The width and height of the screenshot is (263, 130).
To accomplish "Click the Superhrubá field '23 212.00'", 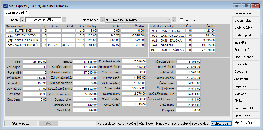I will (x=134, y=88).
